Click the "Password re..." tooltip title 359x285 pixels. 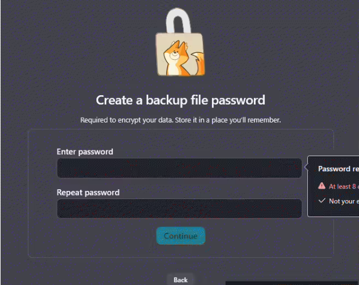click(338, 169)
